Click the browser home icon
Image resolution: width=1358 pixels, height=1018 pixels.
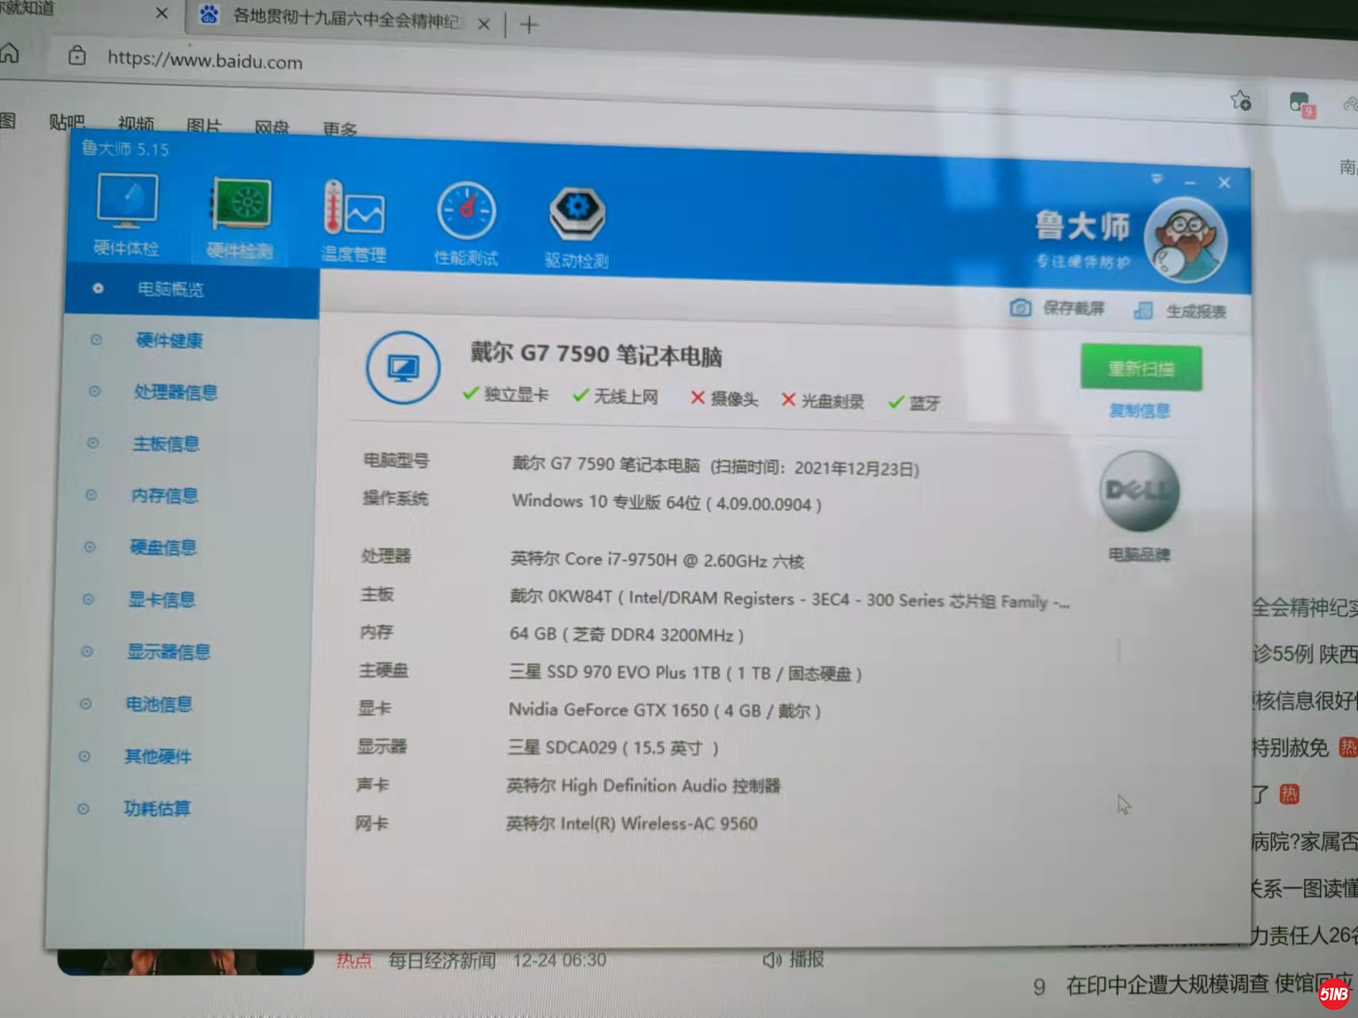pyautogui.click(x=10, y=53)
